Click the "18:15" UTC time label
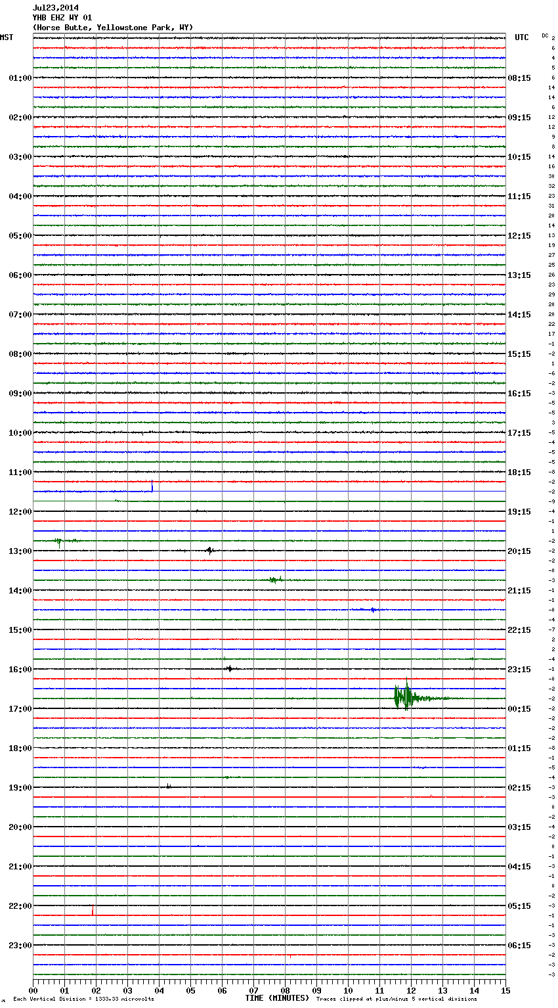Image resolution: width=558 pixels, height=1008 pixels. pos(519,472)
